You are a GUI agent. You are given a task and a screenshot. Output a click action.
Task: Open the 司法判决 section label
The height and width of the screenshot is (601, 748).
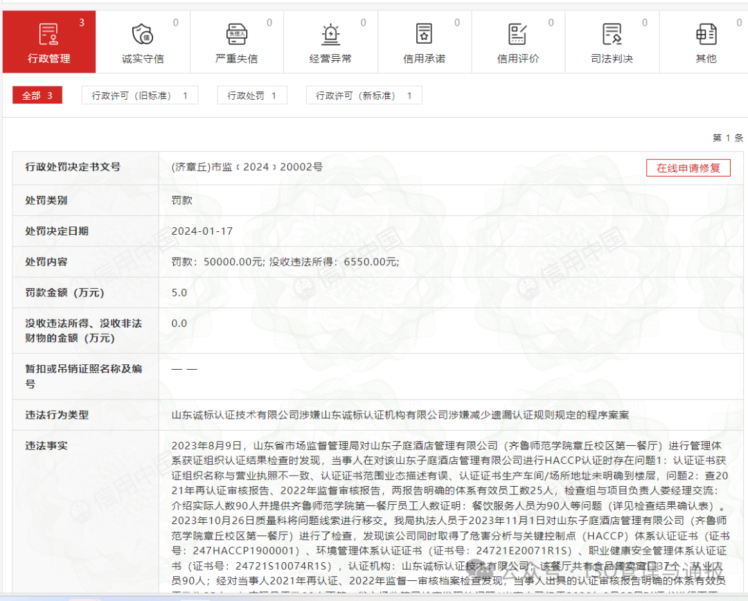(612, 59)
